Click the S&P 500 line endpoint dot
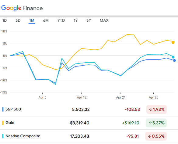This screenshot has width=178, height=144. click(174, 61)
